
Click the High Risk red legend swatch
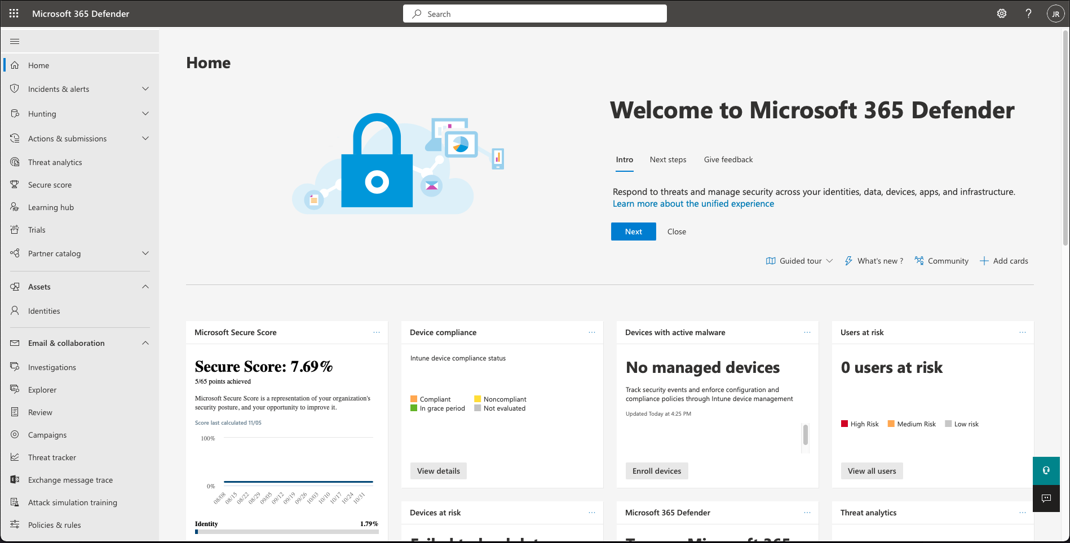tap(844, 424)
